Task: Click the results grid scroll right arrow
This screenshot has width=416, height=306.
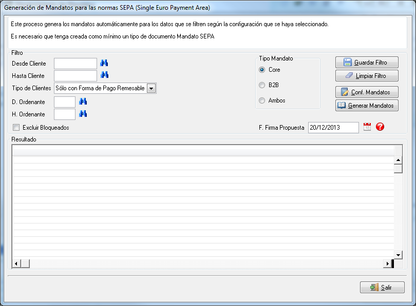Action: point(387,263)
